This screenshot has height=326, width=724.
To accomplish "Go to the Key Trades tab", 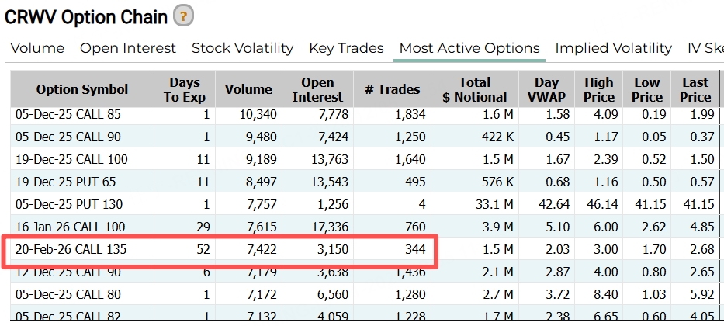I will [346, 48].
